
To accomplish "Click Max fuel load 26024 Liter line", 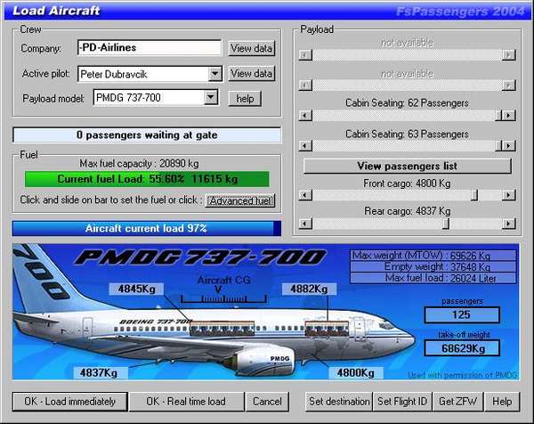I will (x=433, y=278).
